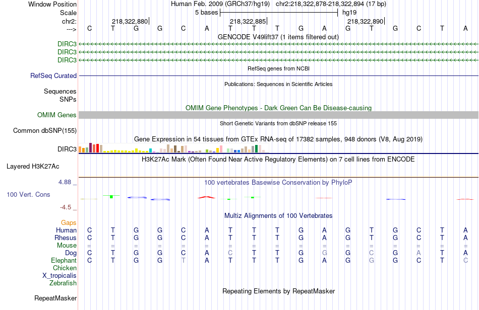The height and width of the screenshot is (310, 479).
Task: Click the gray OMIM Genes item bar
Action: pos(278,115)
